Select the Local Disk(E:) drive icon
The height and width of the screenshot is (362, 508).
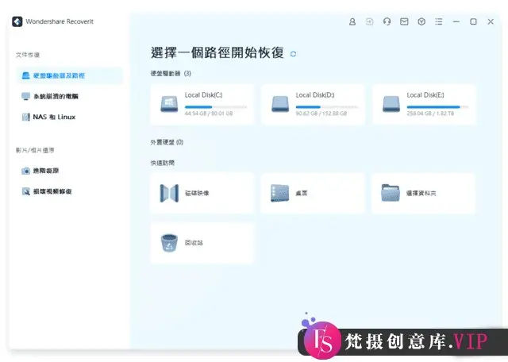coord(391,104)
